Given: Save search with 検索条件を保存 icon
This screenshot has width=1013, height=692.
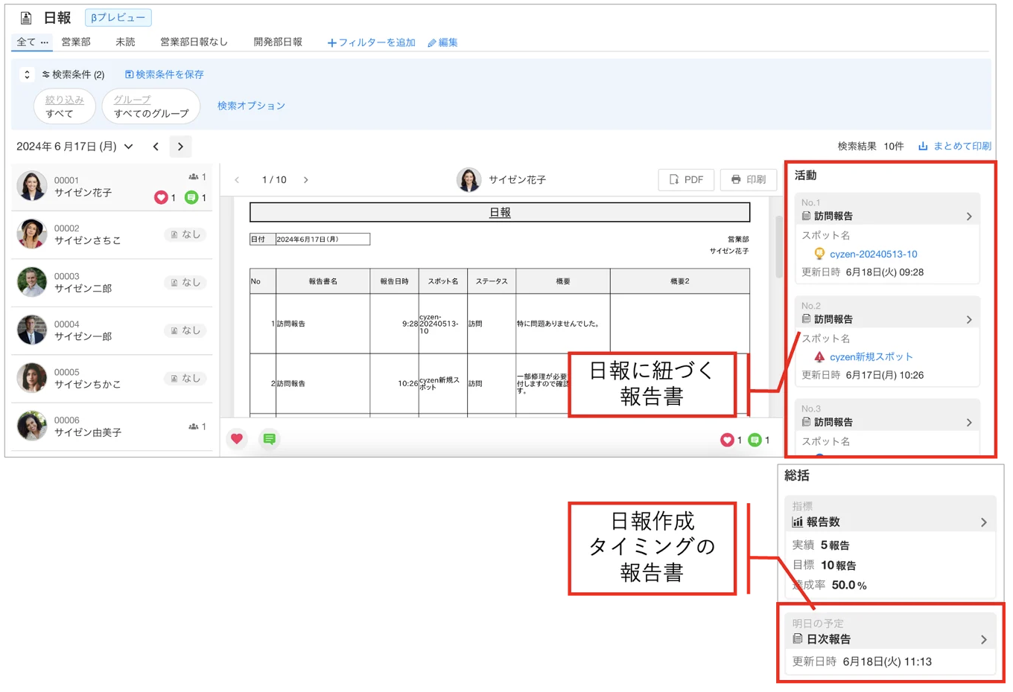Looking at the screenshot, I should pyautogui.click(x=129, y=74).
